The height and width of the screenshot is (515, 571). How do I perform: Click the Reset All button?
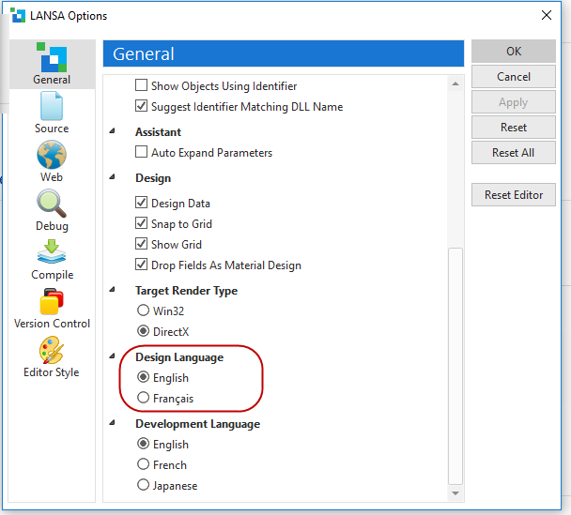click(x=514, y=153)
